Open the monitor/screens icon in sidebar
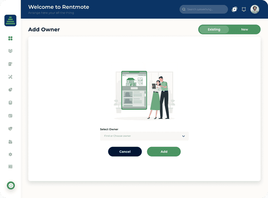The height and width of the screenshot is (198, 268). (10, 129)
